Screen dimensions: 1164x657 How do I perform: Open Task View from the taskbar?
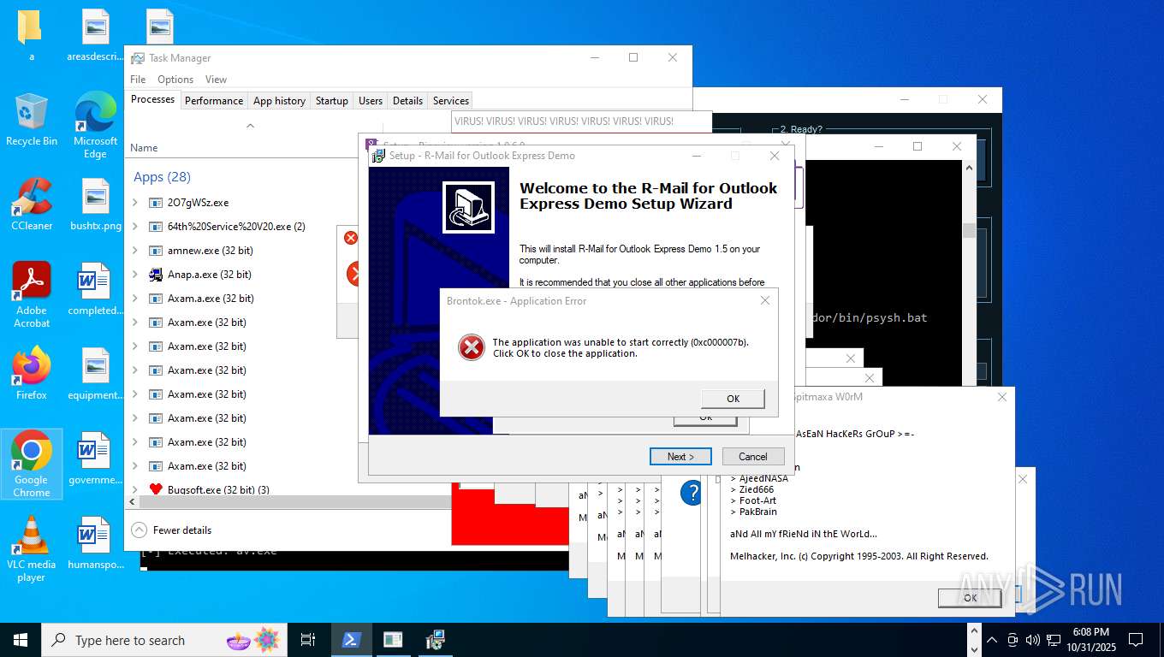pos(308,640)
